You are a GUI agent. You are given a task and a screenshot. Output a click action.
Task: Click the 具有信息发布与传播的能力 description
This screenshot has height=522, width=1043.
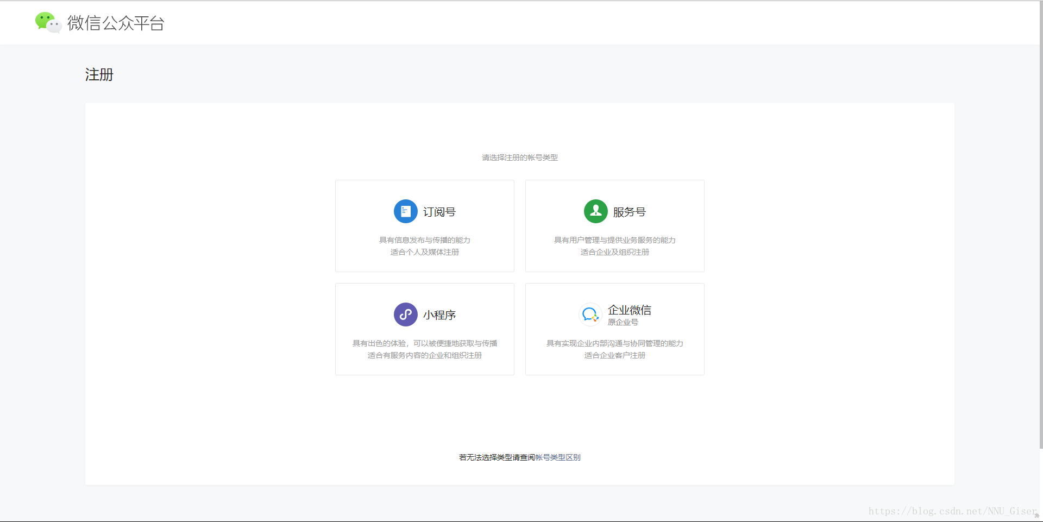[425, 240]
